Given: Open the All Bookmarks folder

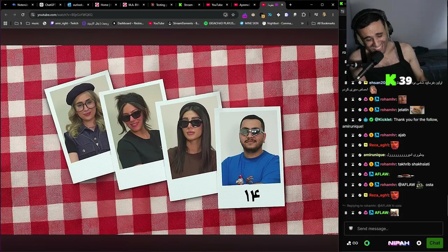Looking at the screenshot, I should click(x=323, y=23).
